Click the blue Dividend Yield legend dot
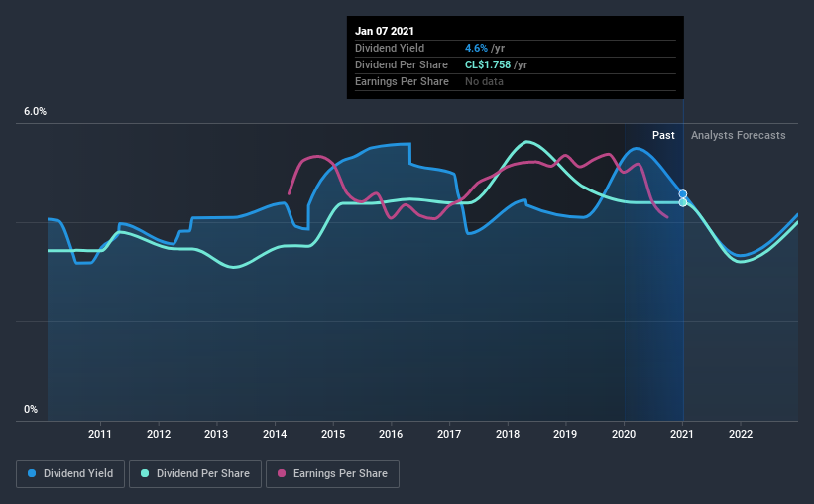The width and height of the screenshot is (814, 504). tap(32, 473)
